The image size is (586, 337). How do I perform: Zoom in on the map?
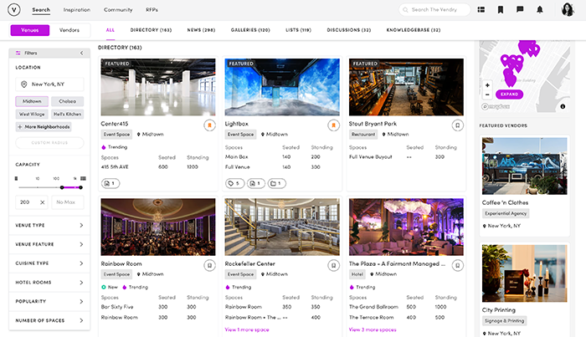click(487, 84)
